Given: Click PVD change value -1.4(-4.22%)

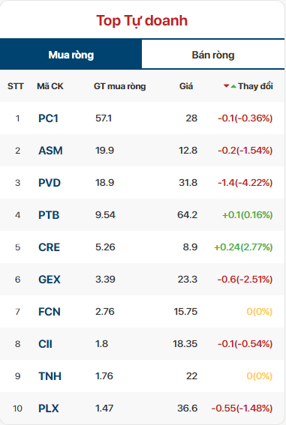Looking at the screenshot, I should (245, 183).
